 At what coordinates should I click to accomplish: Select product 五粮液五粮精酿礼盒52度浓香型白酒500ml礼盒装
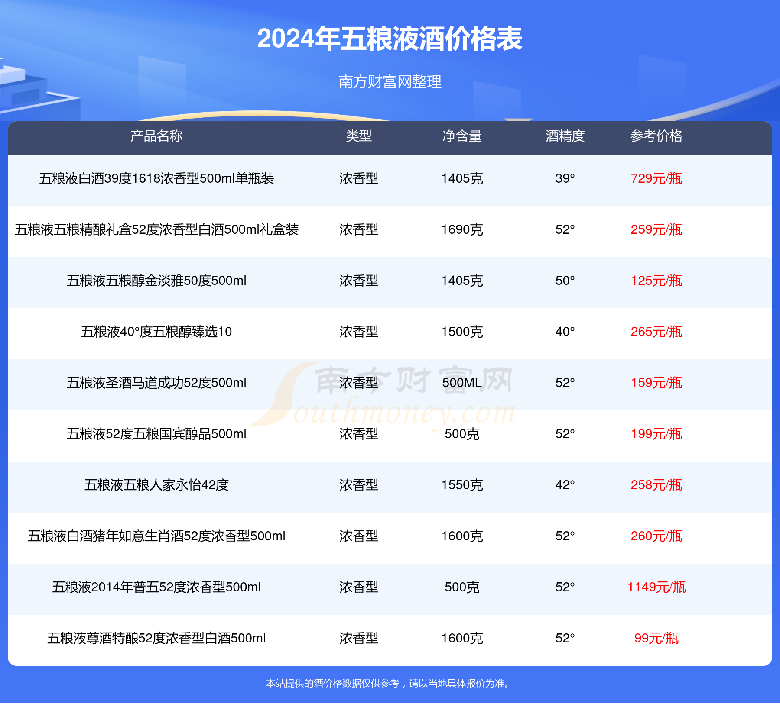[156, 229]
